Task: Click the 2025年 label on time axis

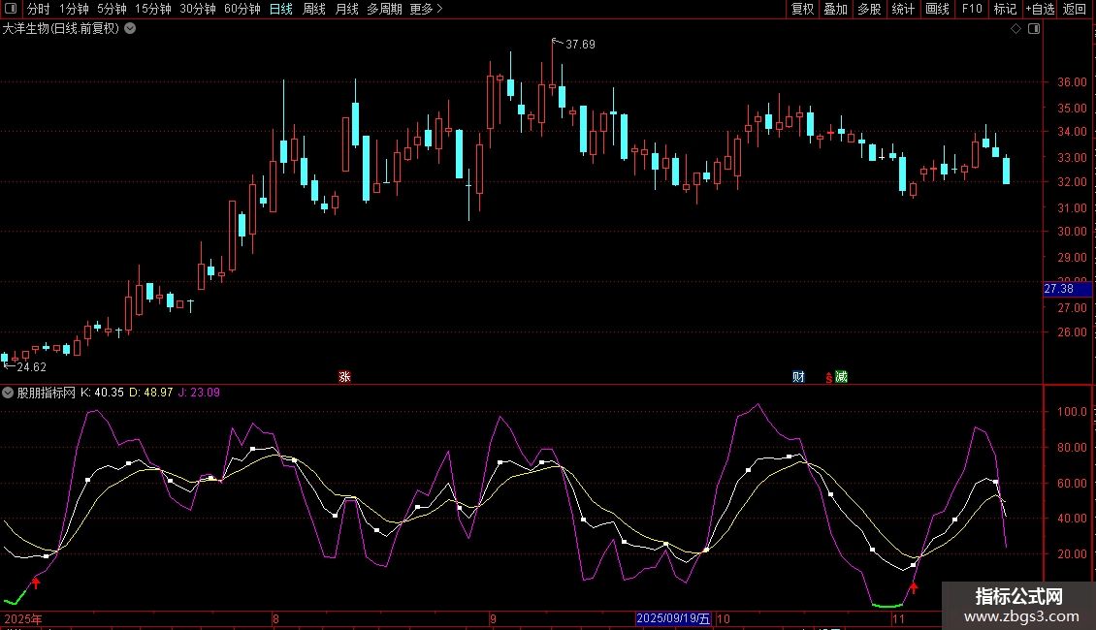Action: coord(23,618)
